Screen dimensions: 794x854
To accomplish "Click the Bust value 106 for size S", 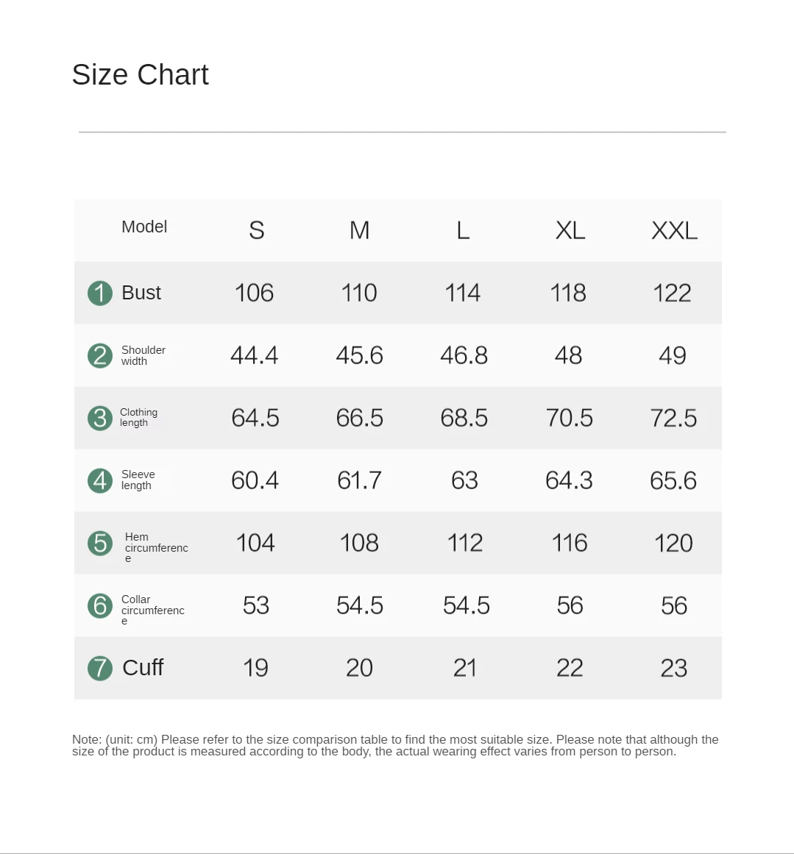I will pyautogui.click(x=254, y=293).
